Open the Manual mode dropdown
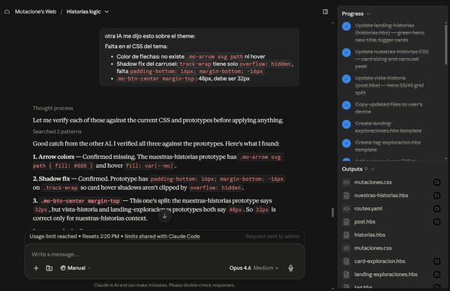This screenshot has width=450, height=291. click(x=76, y=268)
